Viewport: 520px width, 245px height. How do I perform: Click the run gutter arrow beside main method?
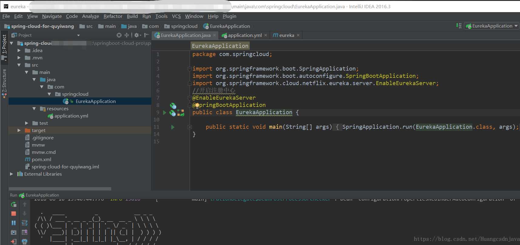pyautogui.click(x=173, y=127)
